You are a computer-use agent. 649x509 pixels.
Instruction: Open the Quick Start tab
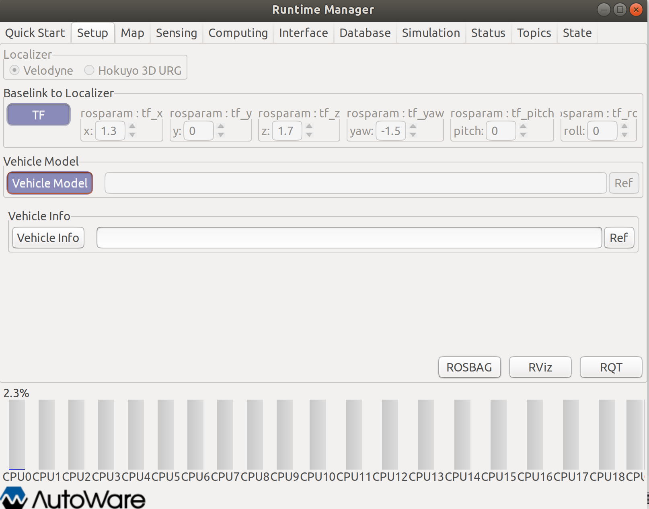pyautogui.click(x=35, y=33)
